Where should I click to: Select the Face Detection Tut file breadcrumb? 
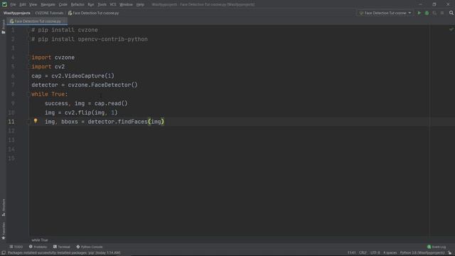click(93, 13)
